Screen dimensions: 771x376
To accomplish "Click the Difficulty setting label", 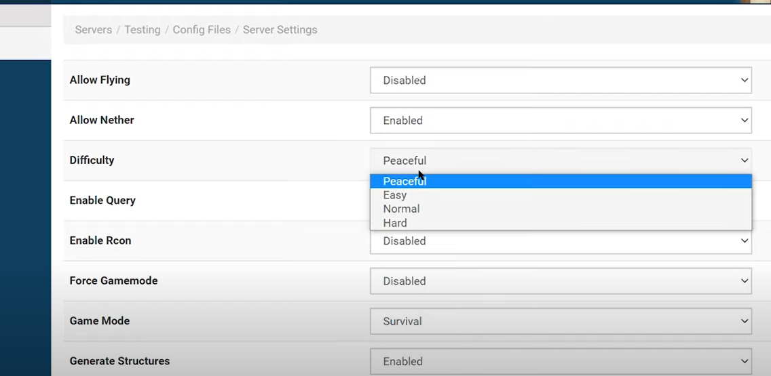I will 92,161.
